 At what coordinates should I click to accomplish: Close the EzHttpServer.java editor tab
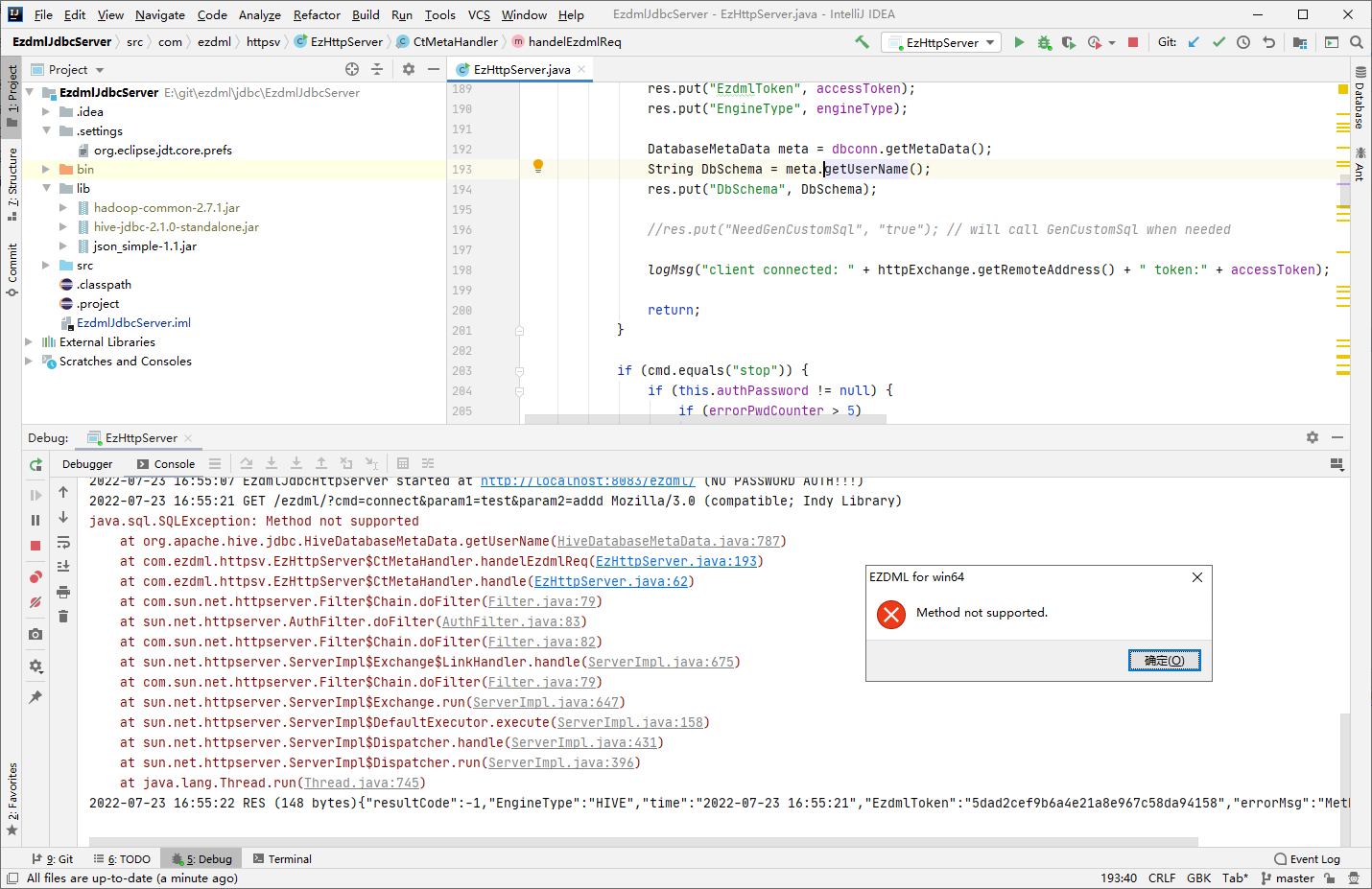tap(581, 69)
